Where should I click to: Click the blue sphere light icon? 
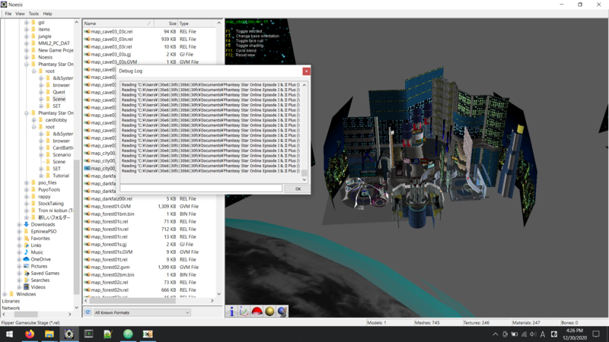tap(282, 312)
